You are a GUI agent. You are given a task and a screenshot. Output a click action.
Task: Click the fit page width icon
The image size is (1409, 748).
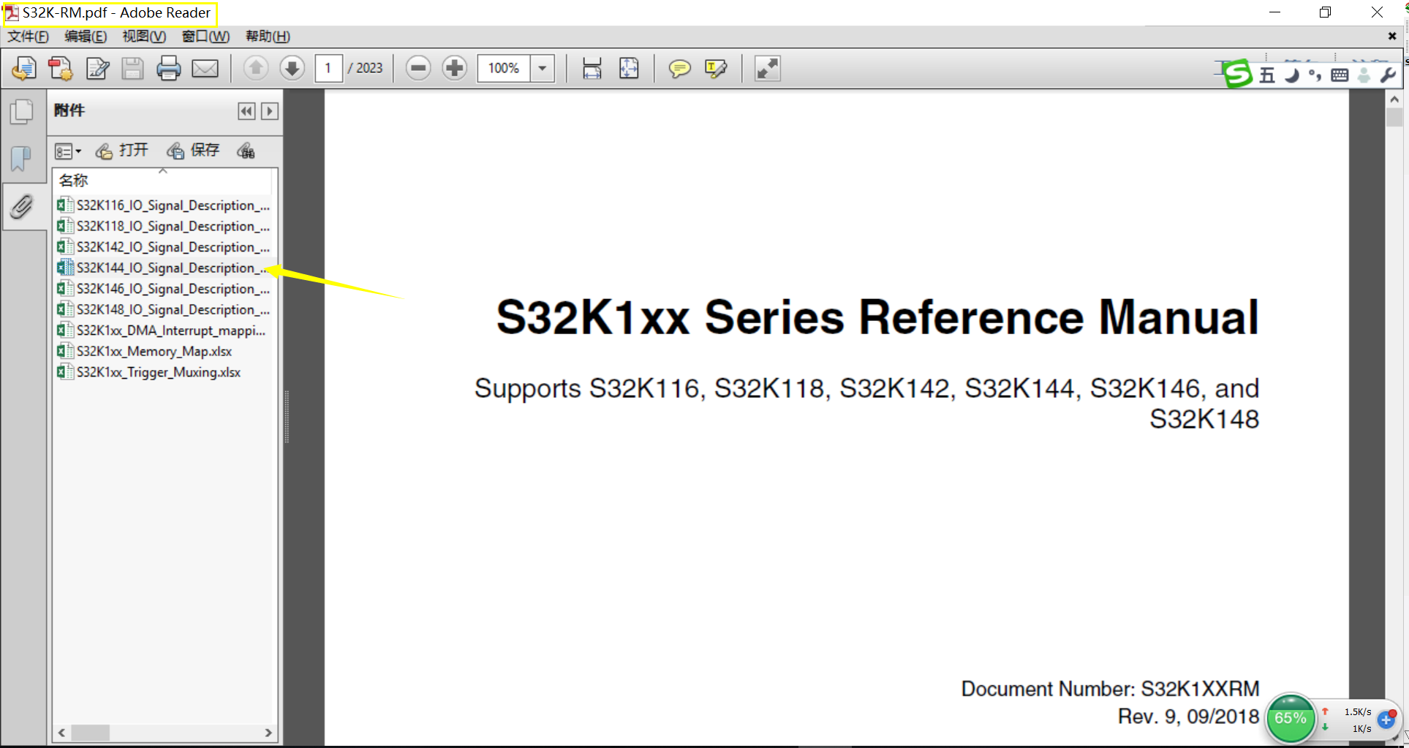[592, 68]
